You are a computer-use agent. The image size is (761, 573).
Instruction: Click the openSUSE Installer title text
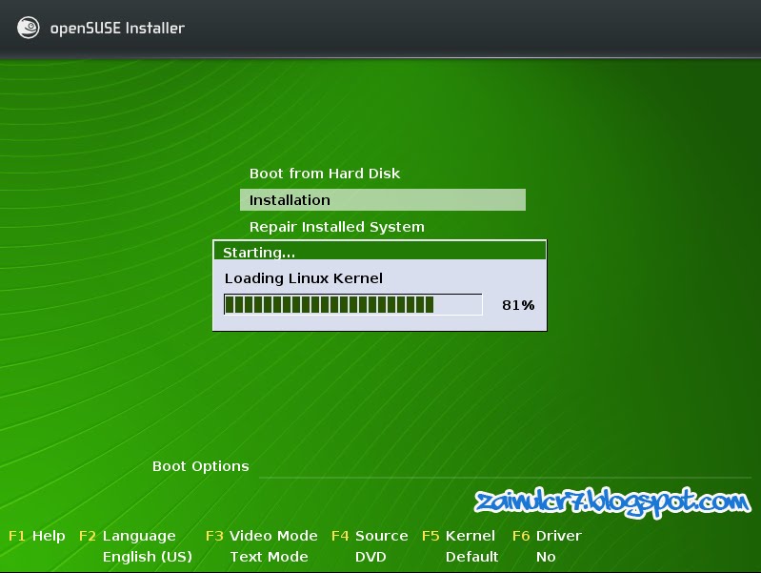(117, 29)
